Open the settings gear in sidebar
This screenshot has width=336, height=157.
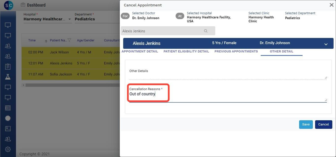pos(8,149)
